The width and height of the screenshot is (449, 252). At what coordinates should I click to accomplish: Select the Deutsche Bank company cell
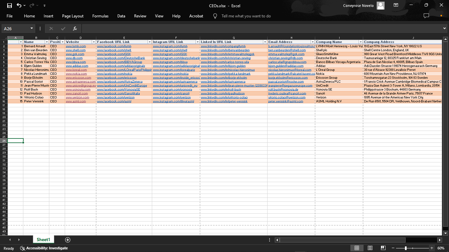pyautogui.click(x=339, y=58)
